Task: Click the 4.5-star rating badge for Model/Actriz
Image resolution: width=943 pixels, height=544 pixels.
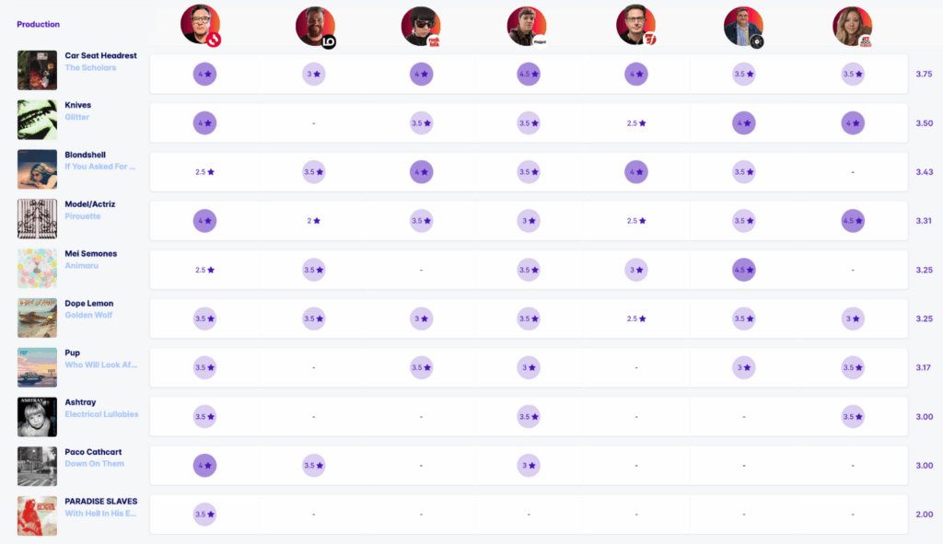Action: pos(852,221)
